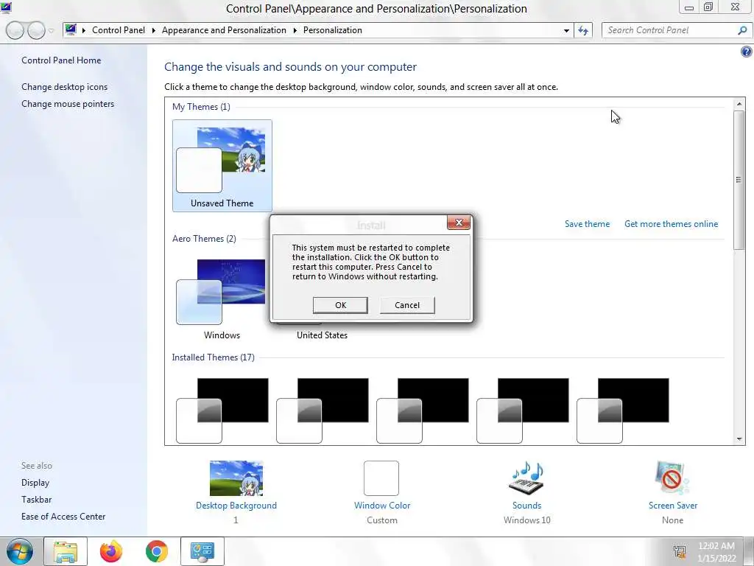
Task: Click OK to restart the computer
Action: tap(340, 305)
